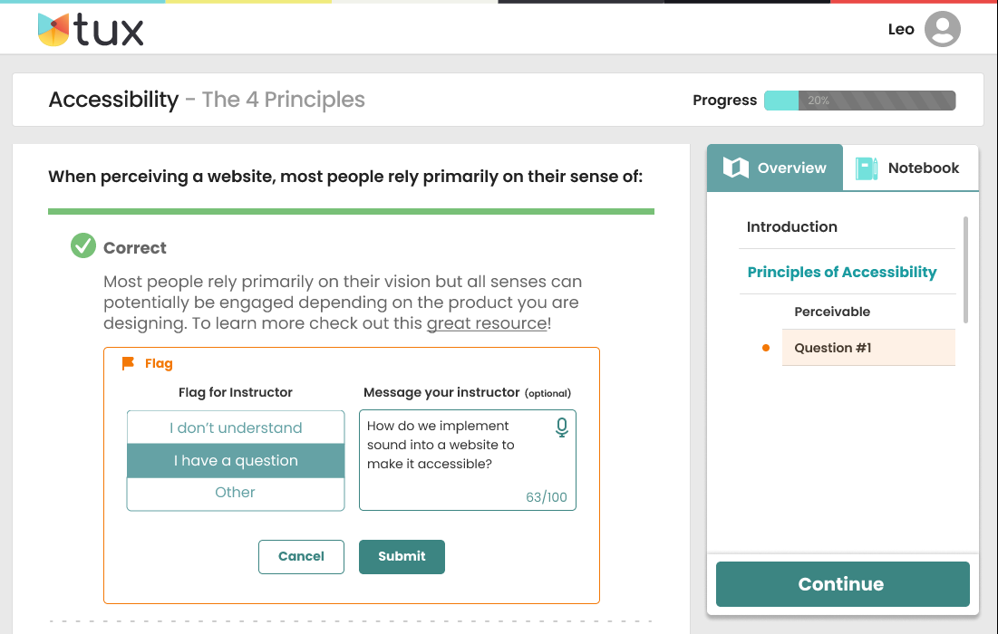
Task: Click the course progress bar
Action: (860, 101)
